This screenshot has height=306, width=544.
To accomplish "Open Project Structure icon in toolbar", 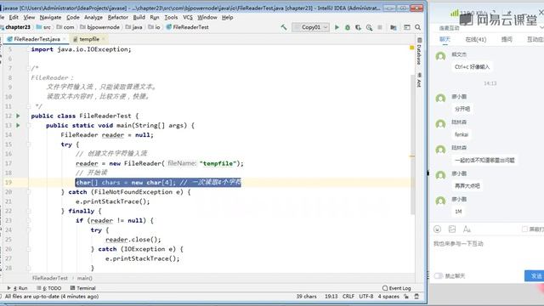I will 394,27.
